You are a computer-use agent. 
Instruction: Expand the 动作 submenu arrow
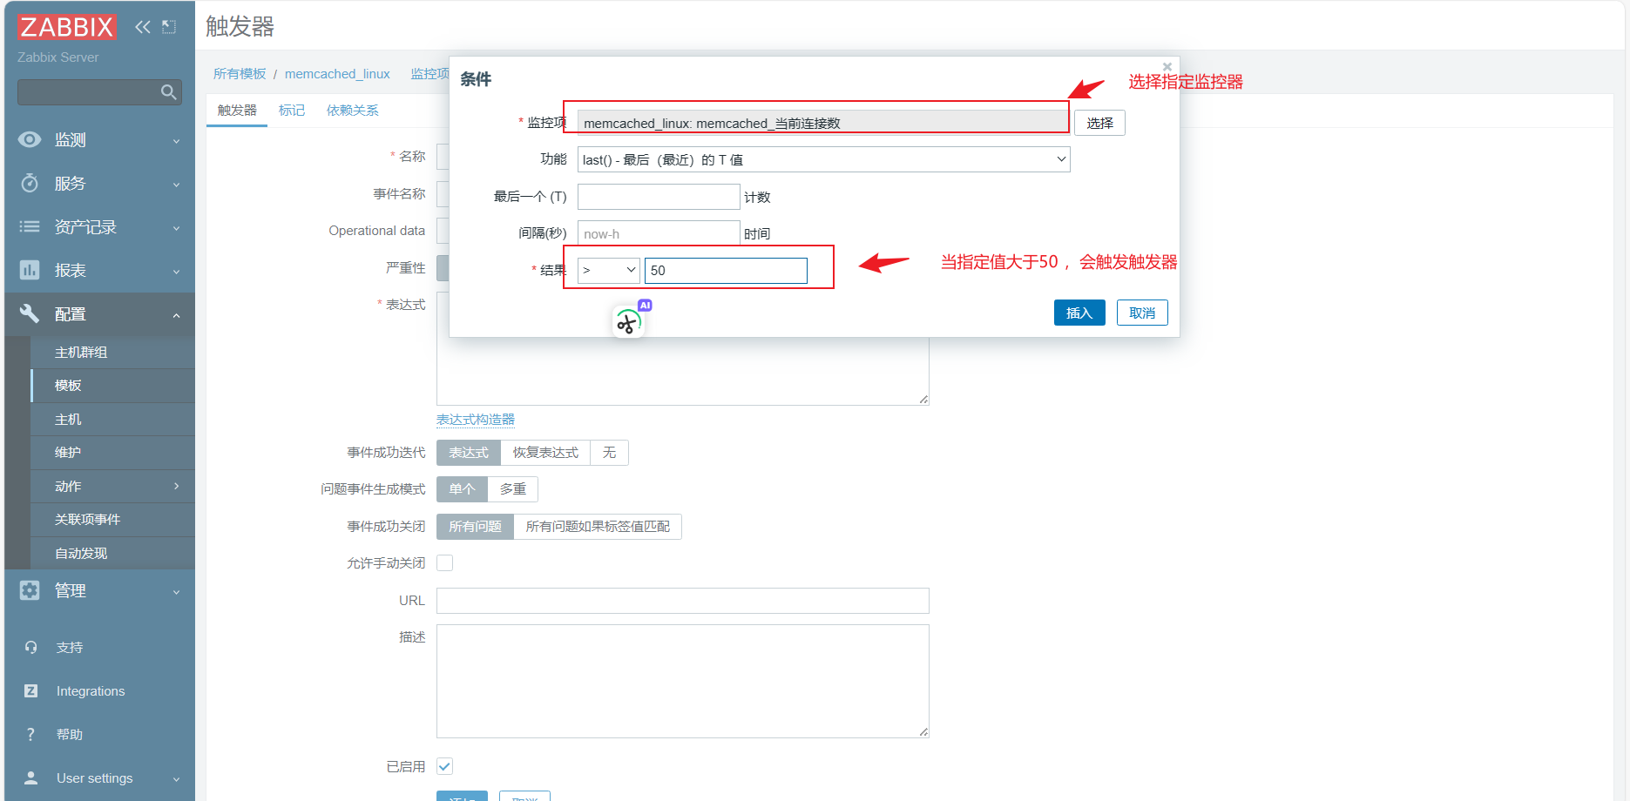click(x=177, y=486)
